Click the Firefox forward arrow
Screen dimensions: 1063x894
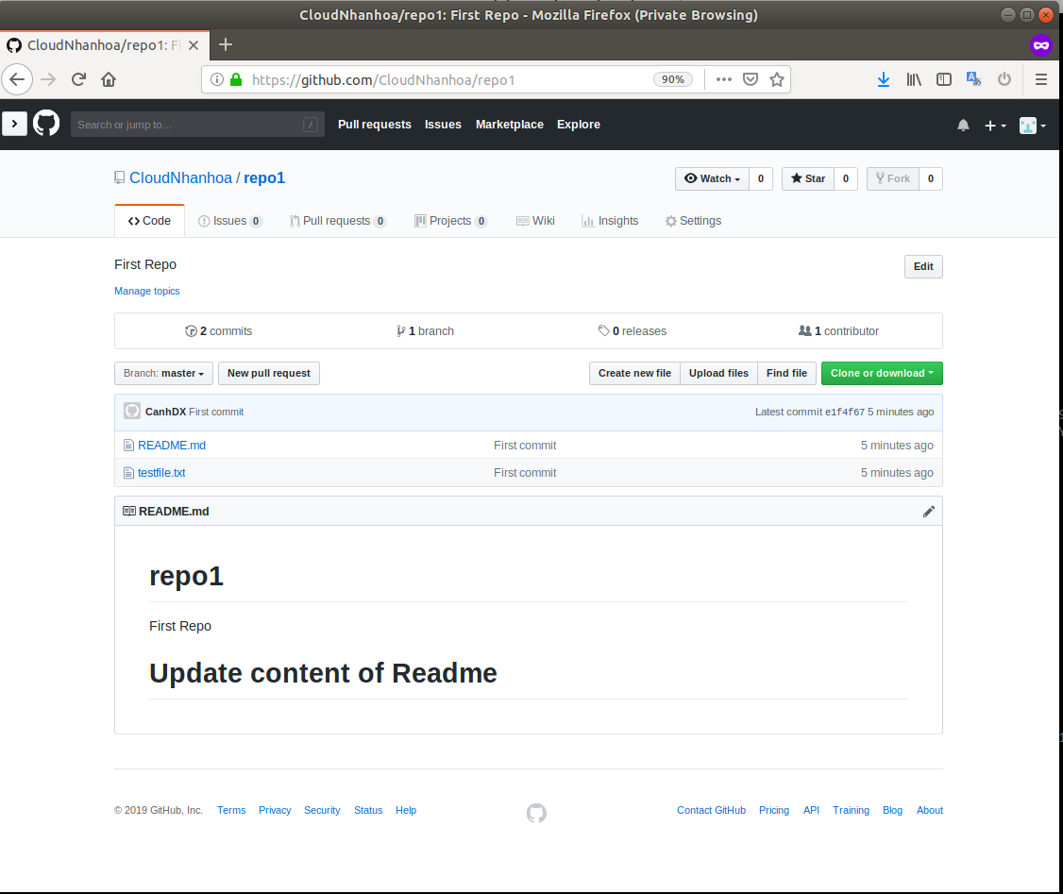(48, 79)
